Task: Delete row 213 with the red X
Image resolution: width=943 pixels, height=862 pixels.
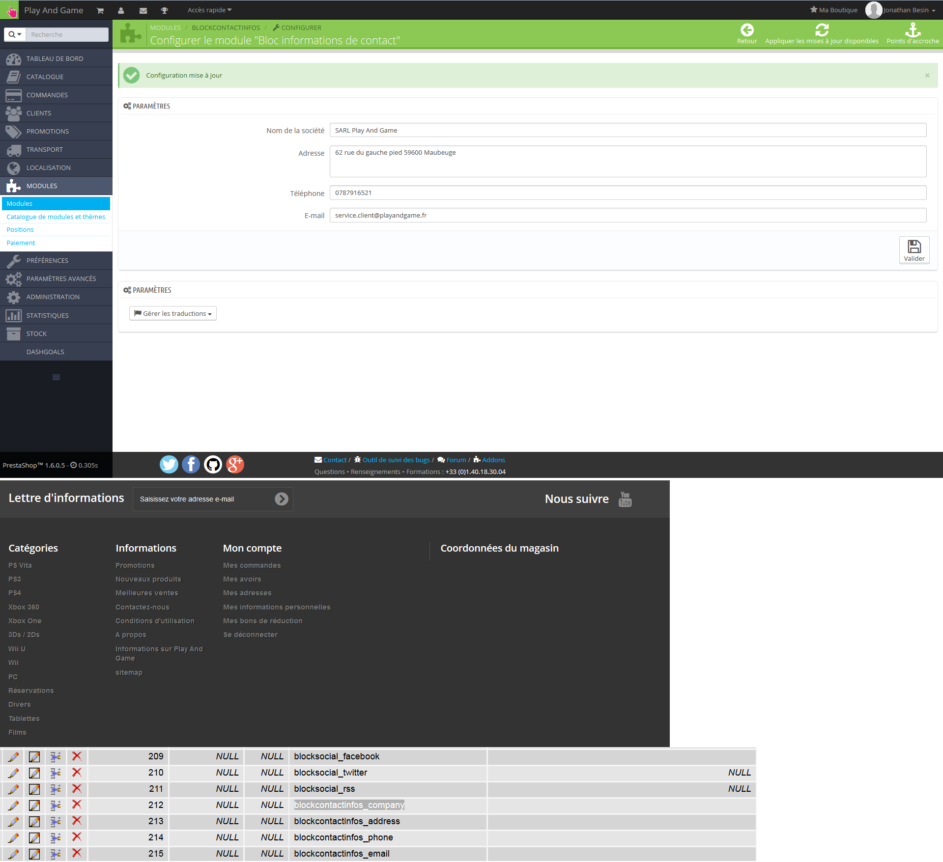Action: click(77, 821)
